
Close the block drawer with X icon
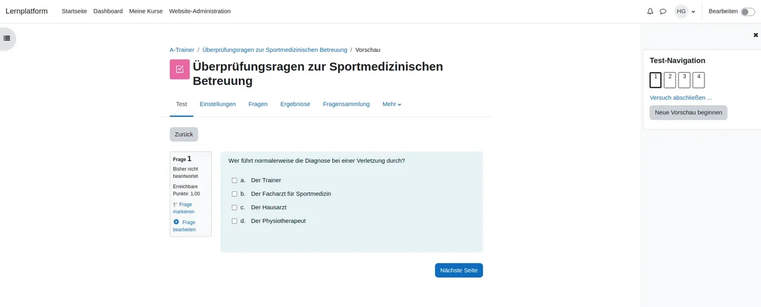click(755, 35)
